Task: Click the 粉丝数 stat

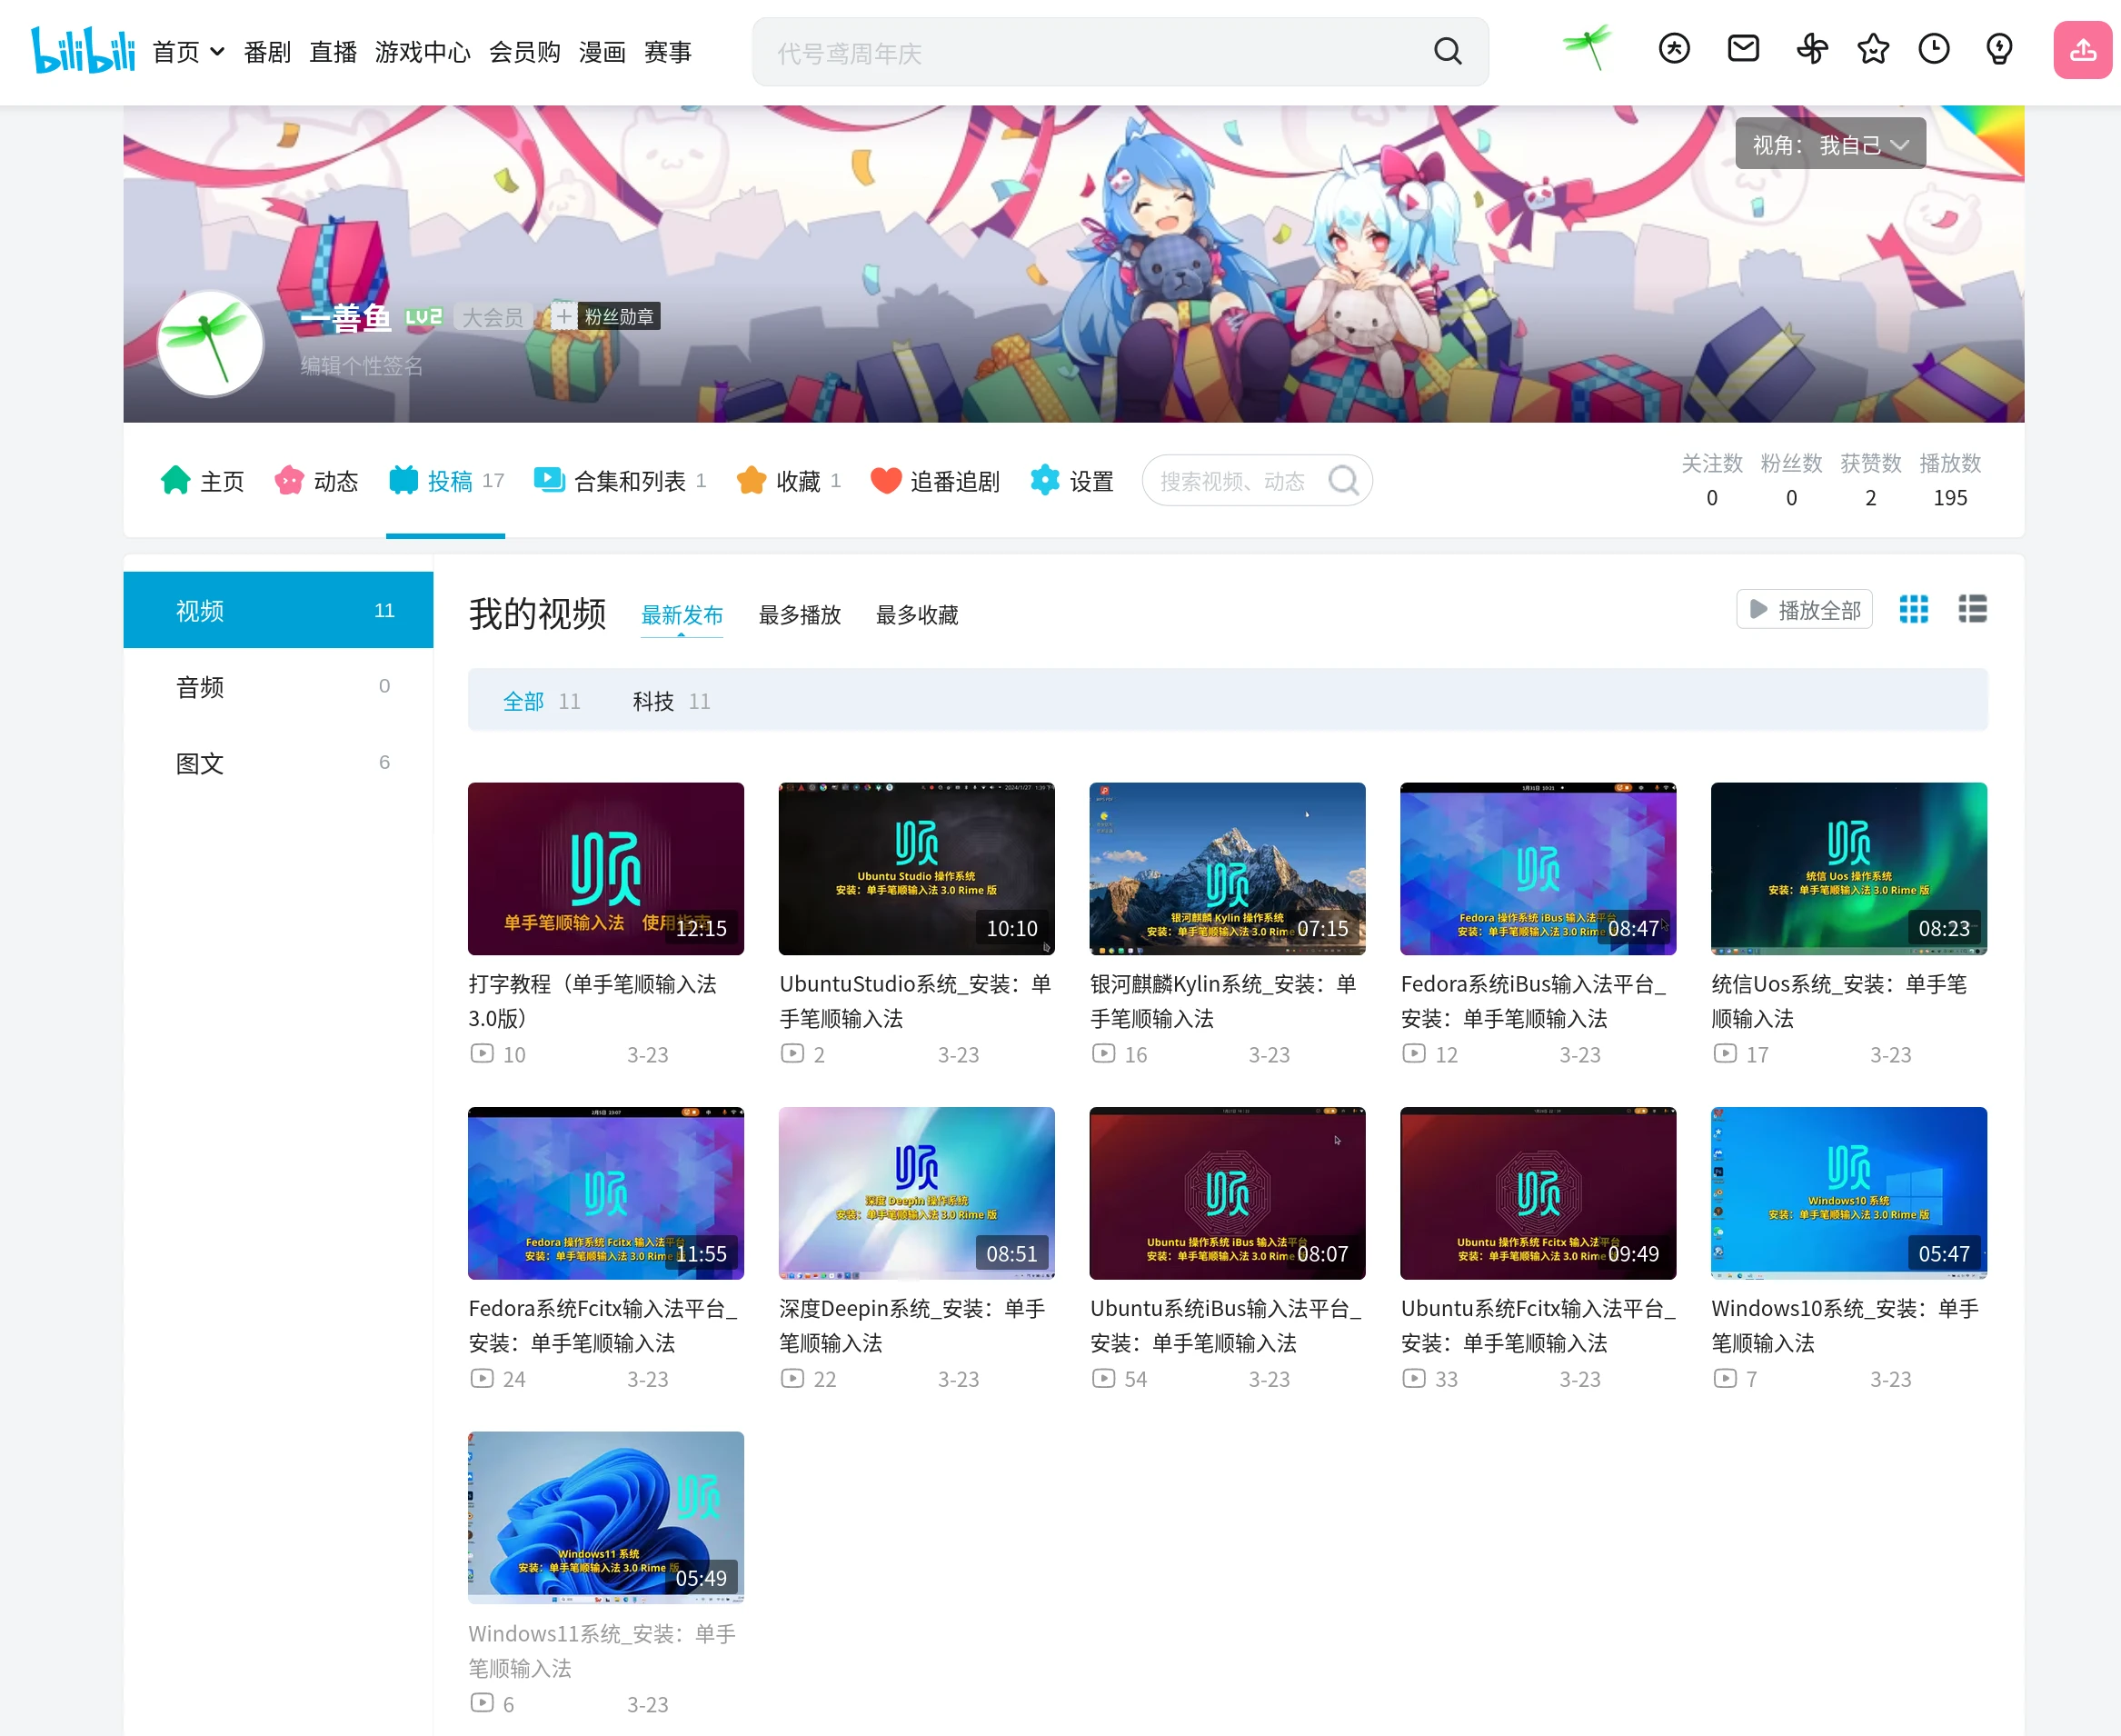Action: click(1791, 480)
